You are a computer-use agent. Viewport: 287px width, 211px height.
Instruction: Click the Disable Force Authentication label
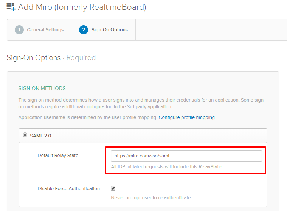coord(68,188)
